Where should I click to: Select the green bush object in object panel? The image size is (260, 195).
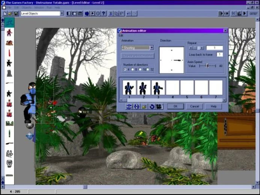(x=9, y=123)
